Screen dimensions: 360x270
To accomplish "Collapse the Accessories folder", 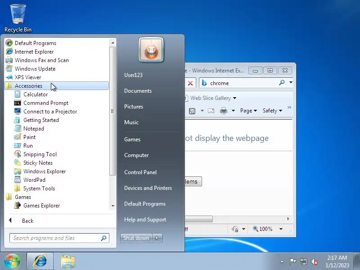I will (57, 86).
